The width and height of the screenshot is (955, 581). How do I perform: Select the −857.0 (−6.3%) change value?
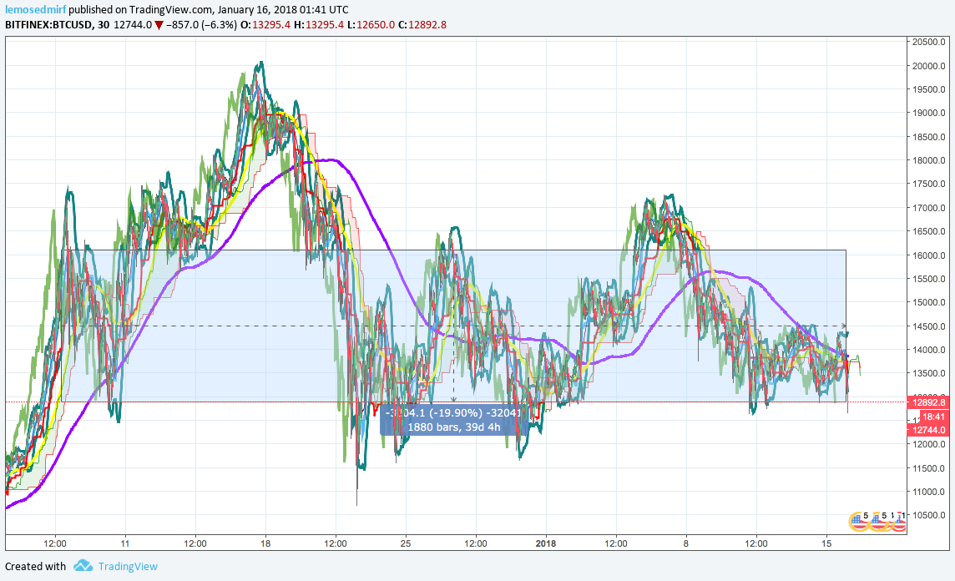201,25
